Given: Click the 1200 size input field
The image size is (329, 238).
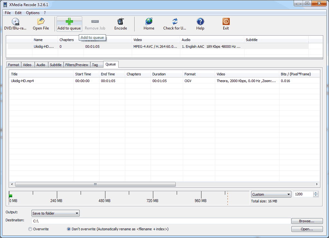Looking at the screenshot, I should click(x=303, y=194).
